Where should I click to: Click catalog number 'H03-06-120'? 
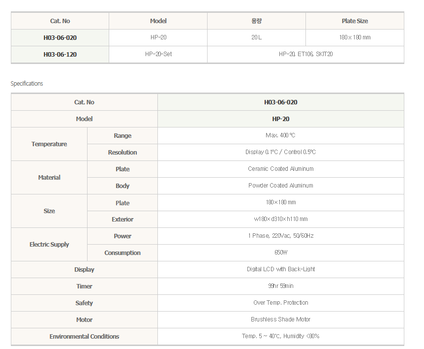60,54
